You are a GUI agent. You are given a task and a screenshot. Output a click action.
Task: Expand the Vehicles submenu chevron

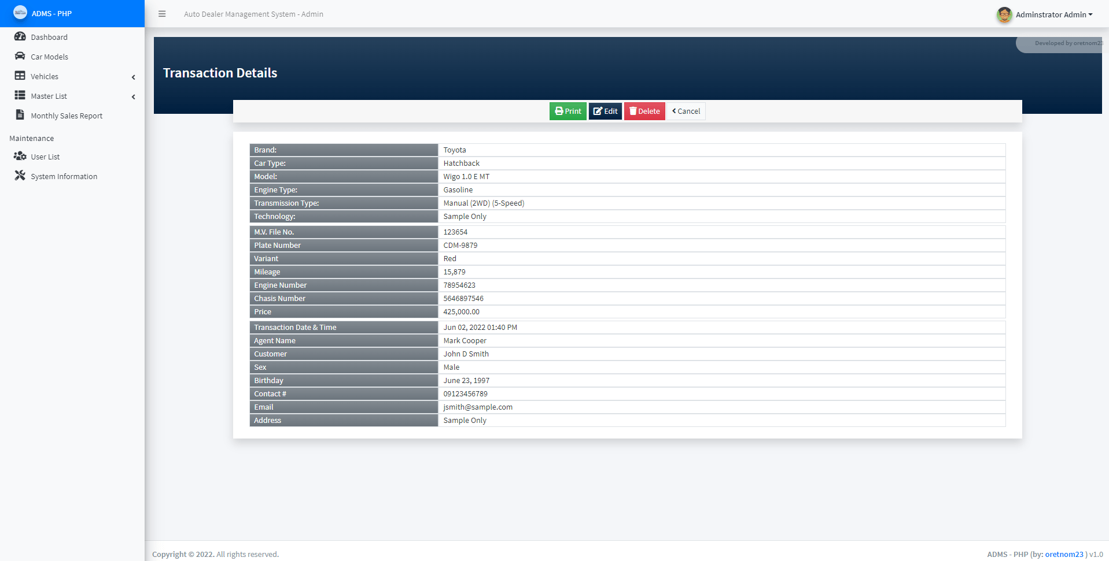pyautogui.click(x=133, y=77)
